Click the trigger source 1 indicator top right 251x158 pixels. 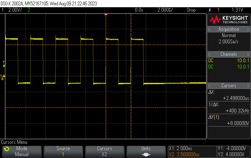218,10
